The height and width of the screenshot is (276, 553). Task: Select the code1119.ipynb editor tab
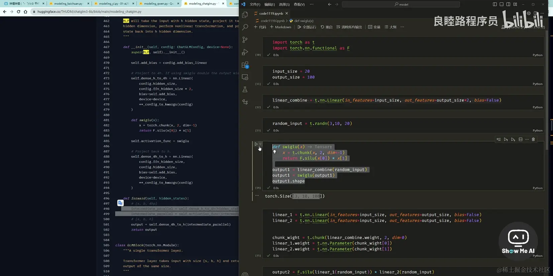coord(271,13)
